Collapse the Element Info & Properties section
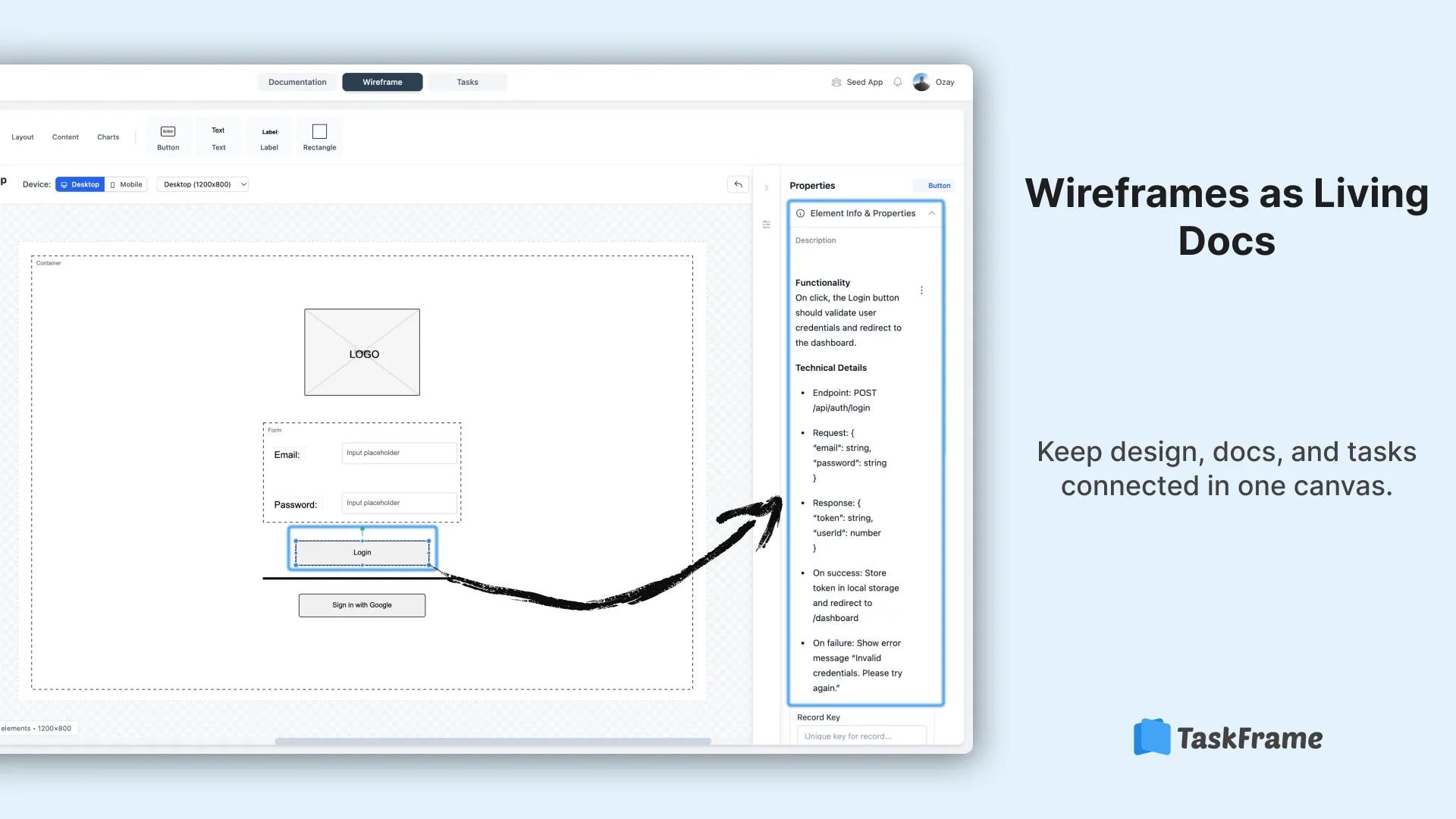The image size is (1456, 819). pos(931,213)
